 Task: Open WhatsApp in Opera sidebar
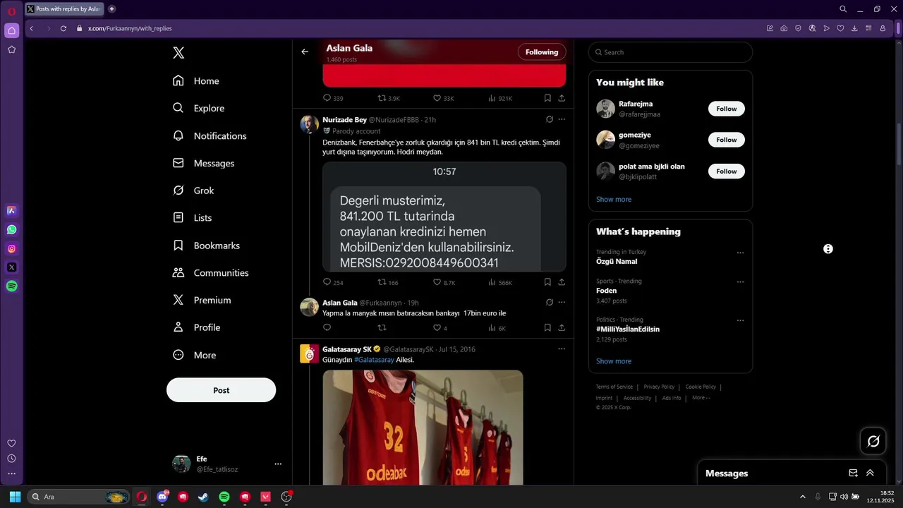pyautogui.click(x=11, y=229)
